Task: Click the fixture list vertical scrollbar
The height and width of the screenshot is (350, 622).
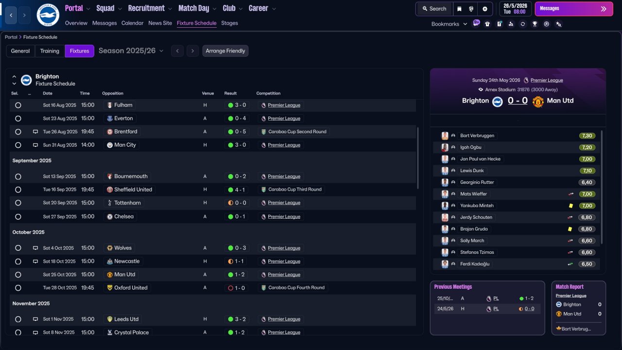Action: point(417,158)
